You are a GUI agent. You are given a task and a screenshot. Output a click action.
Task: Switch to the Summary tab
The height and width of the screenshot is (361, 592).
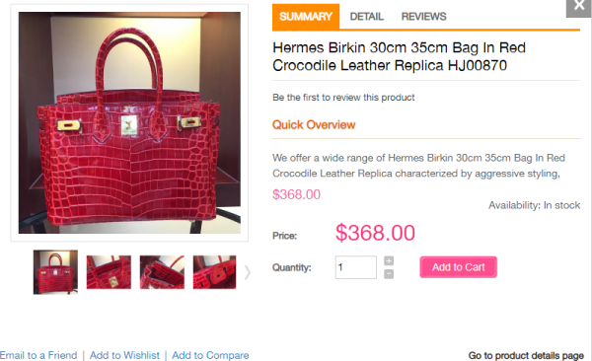point(306,16)
